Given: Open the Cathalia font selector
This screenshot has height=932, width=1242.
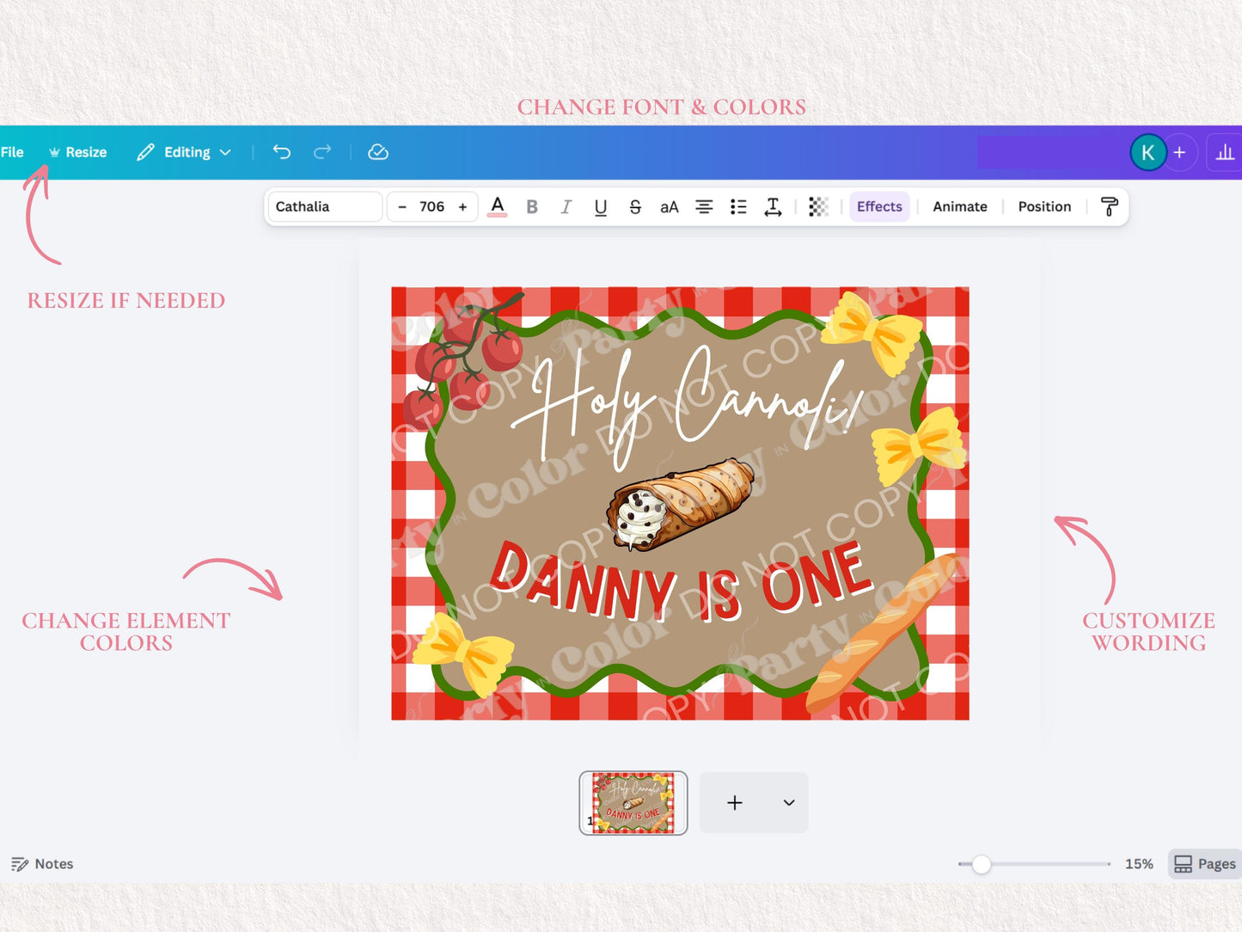Looking at the screenshot, I should pos(325,206).
